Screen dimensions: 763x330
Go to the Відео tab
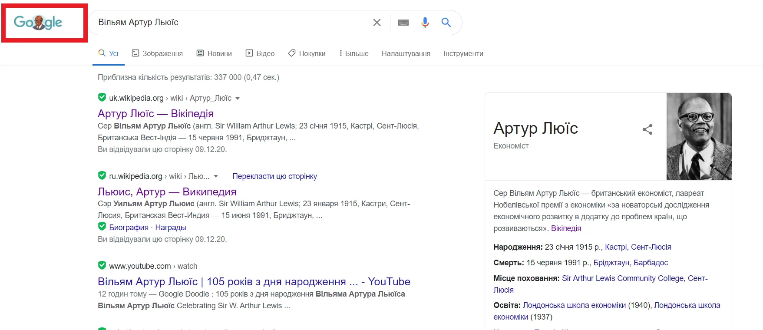click(x=260, y=53)
